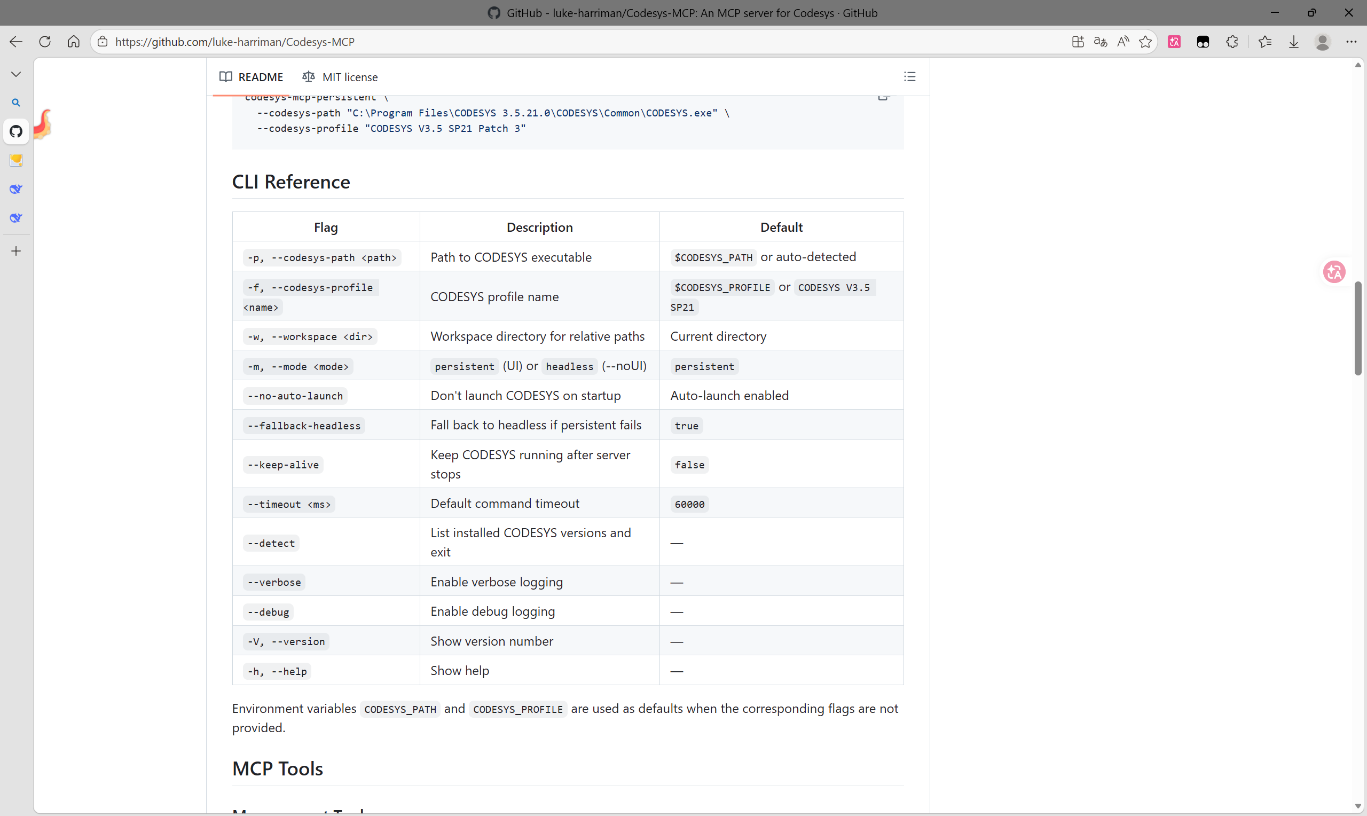Click the '--timeout <ms>' flag
The height and width of the screenshot is (816, 1367).
[x=289, y=504]
